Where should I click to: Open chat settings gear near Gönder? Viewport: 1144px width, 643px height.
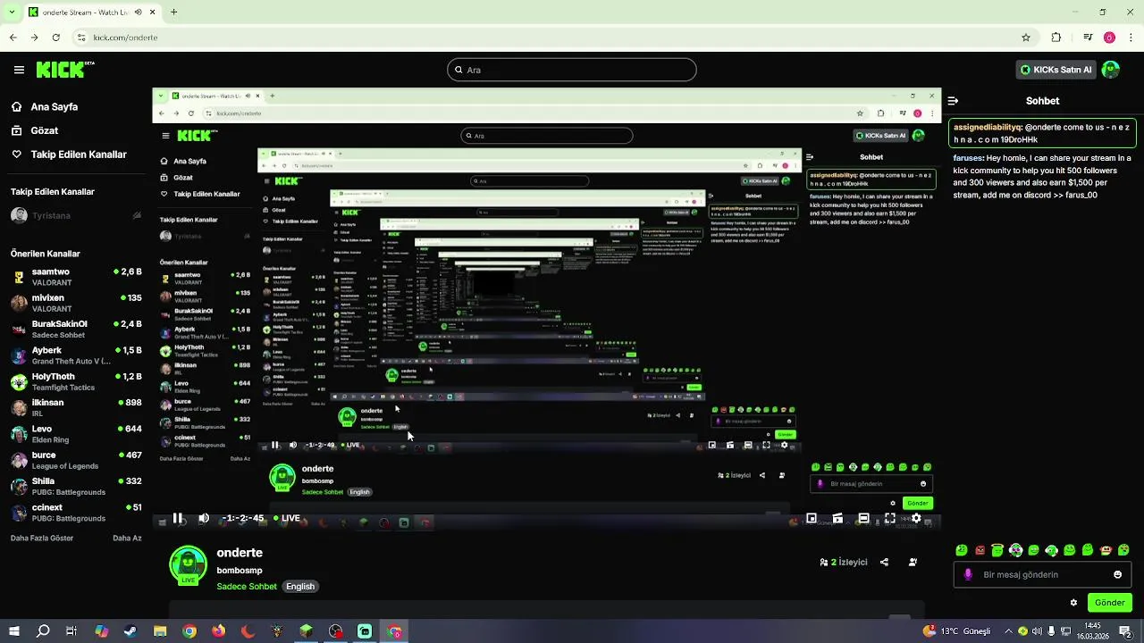pos(1073,603)
